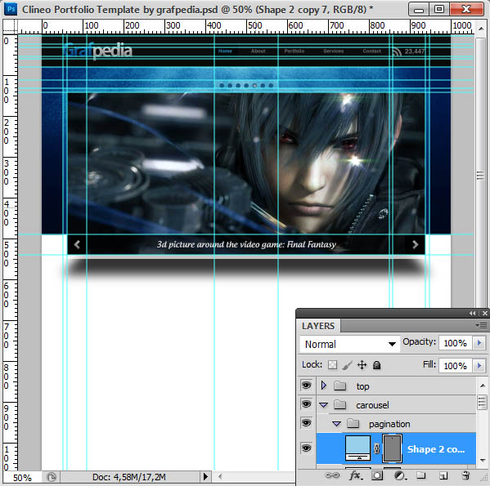Collapse the carousel group

[323, 405]
